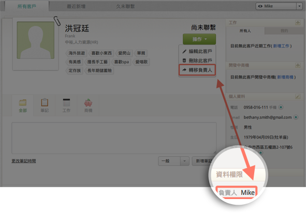306x213 pixels.
Task: Open the 商機 piggy bank icon tab
Action: (x=88, y=105)
